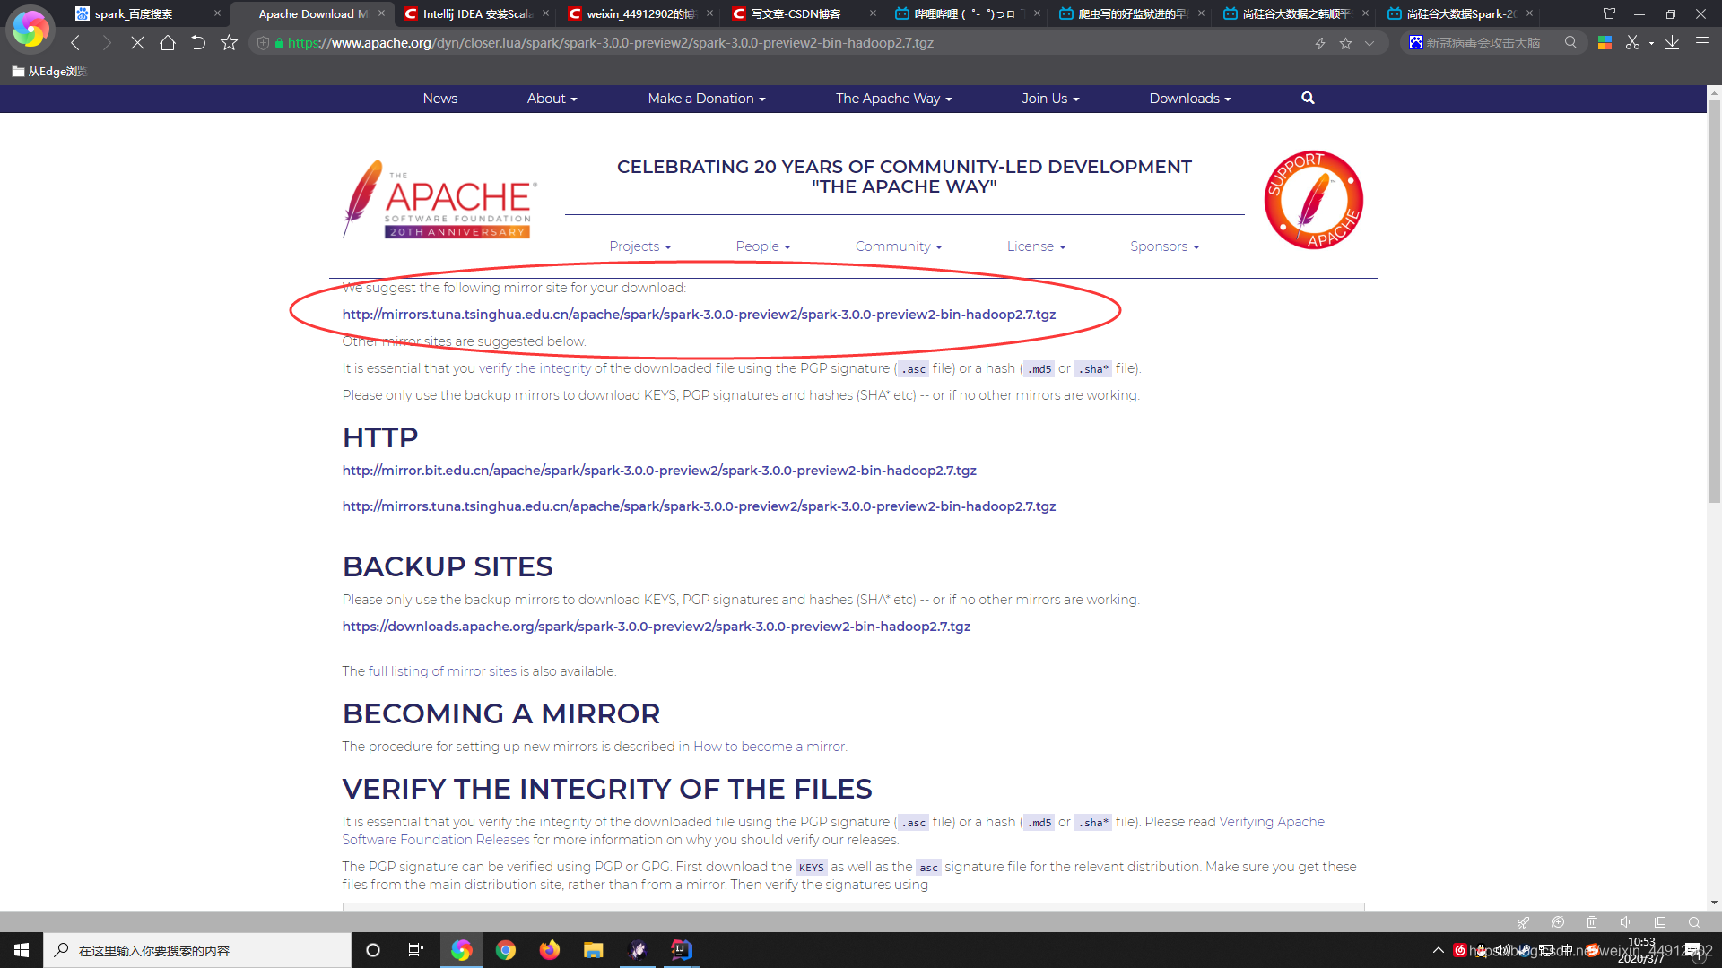This screenshot has height=968, width=1722.
Task: Click the lightning speed mode icon
Action: pos(1320,43)
